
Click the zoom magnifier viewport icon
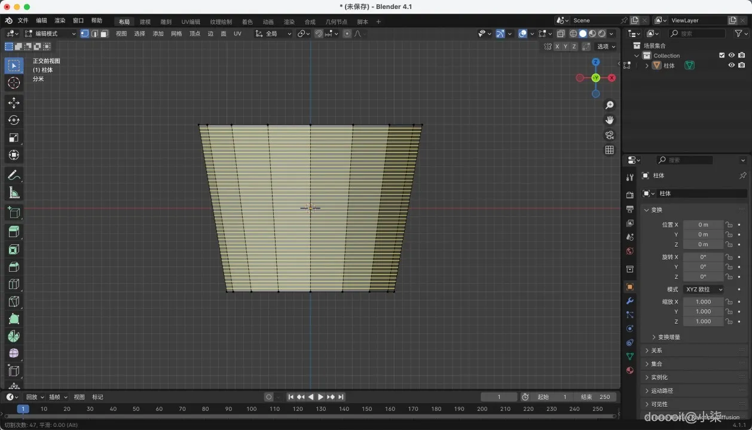pos(609,105)
